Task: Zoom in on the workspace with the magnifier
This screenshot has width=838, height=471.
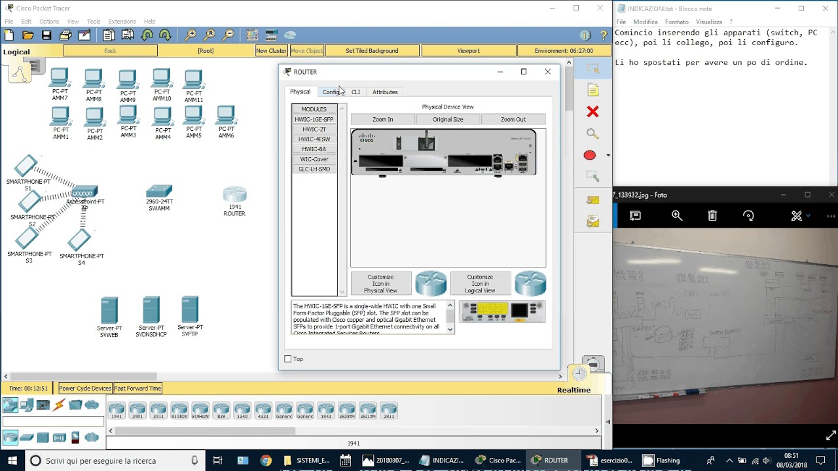Action: click(191, 35)
